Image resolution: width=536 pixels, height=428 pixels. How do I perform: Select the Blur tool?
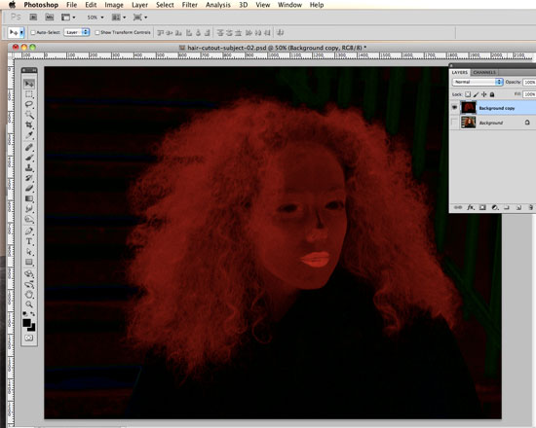coord(29,209)
